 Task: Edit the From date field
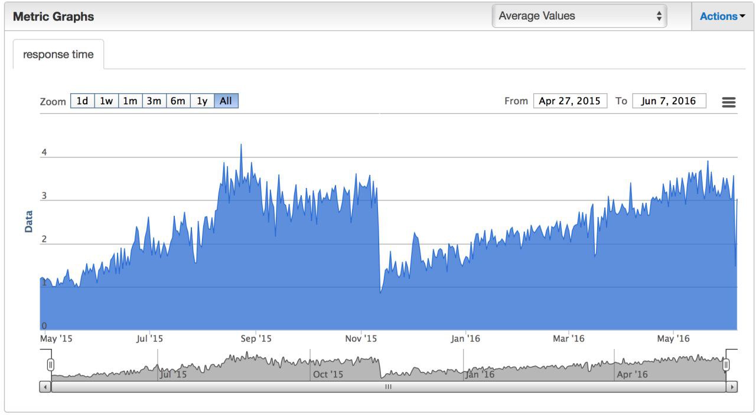click(570, 101)
